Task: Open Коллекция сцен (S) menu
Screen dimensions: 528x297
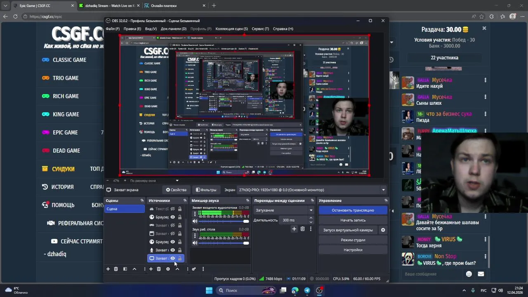Action: [x=232, y=29]
